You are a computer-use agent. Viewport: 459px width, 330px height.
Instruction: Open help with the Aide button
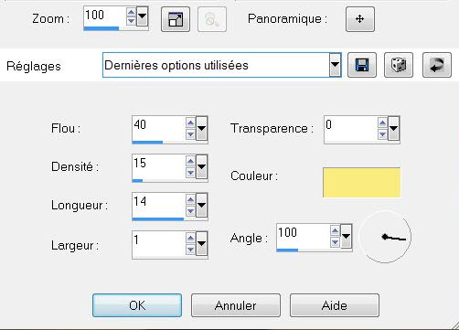335,305
